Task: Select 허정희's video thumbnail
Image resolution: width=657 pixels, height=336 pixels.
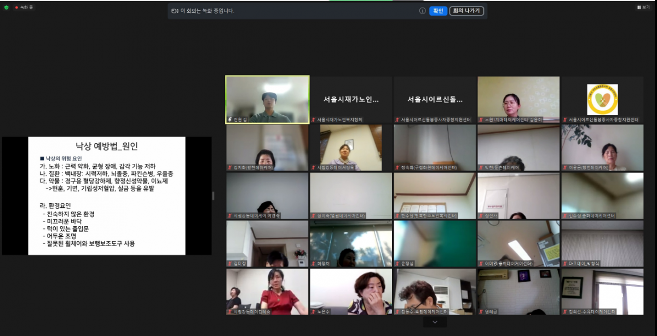Action: [x=350, y=244]
